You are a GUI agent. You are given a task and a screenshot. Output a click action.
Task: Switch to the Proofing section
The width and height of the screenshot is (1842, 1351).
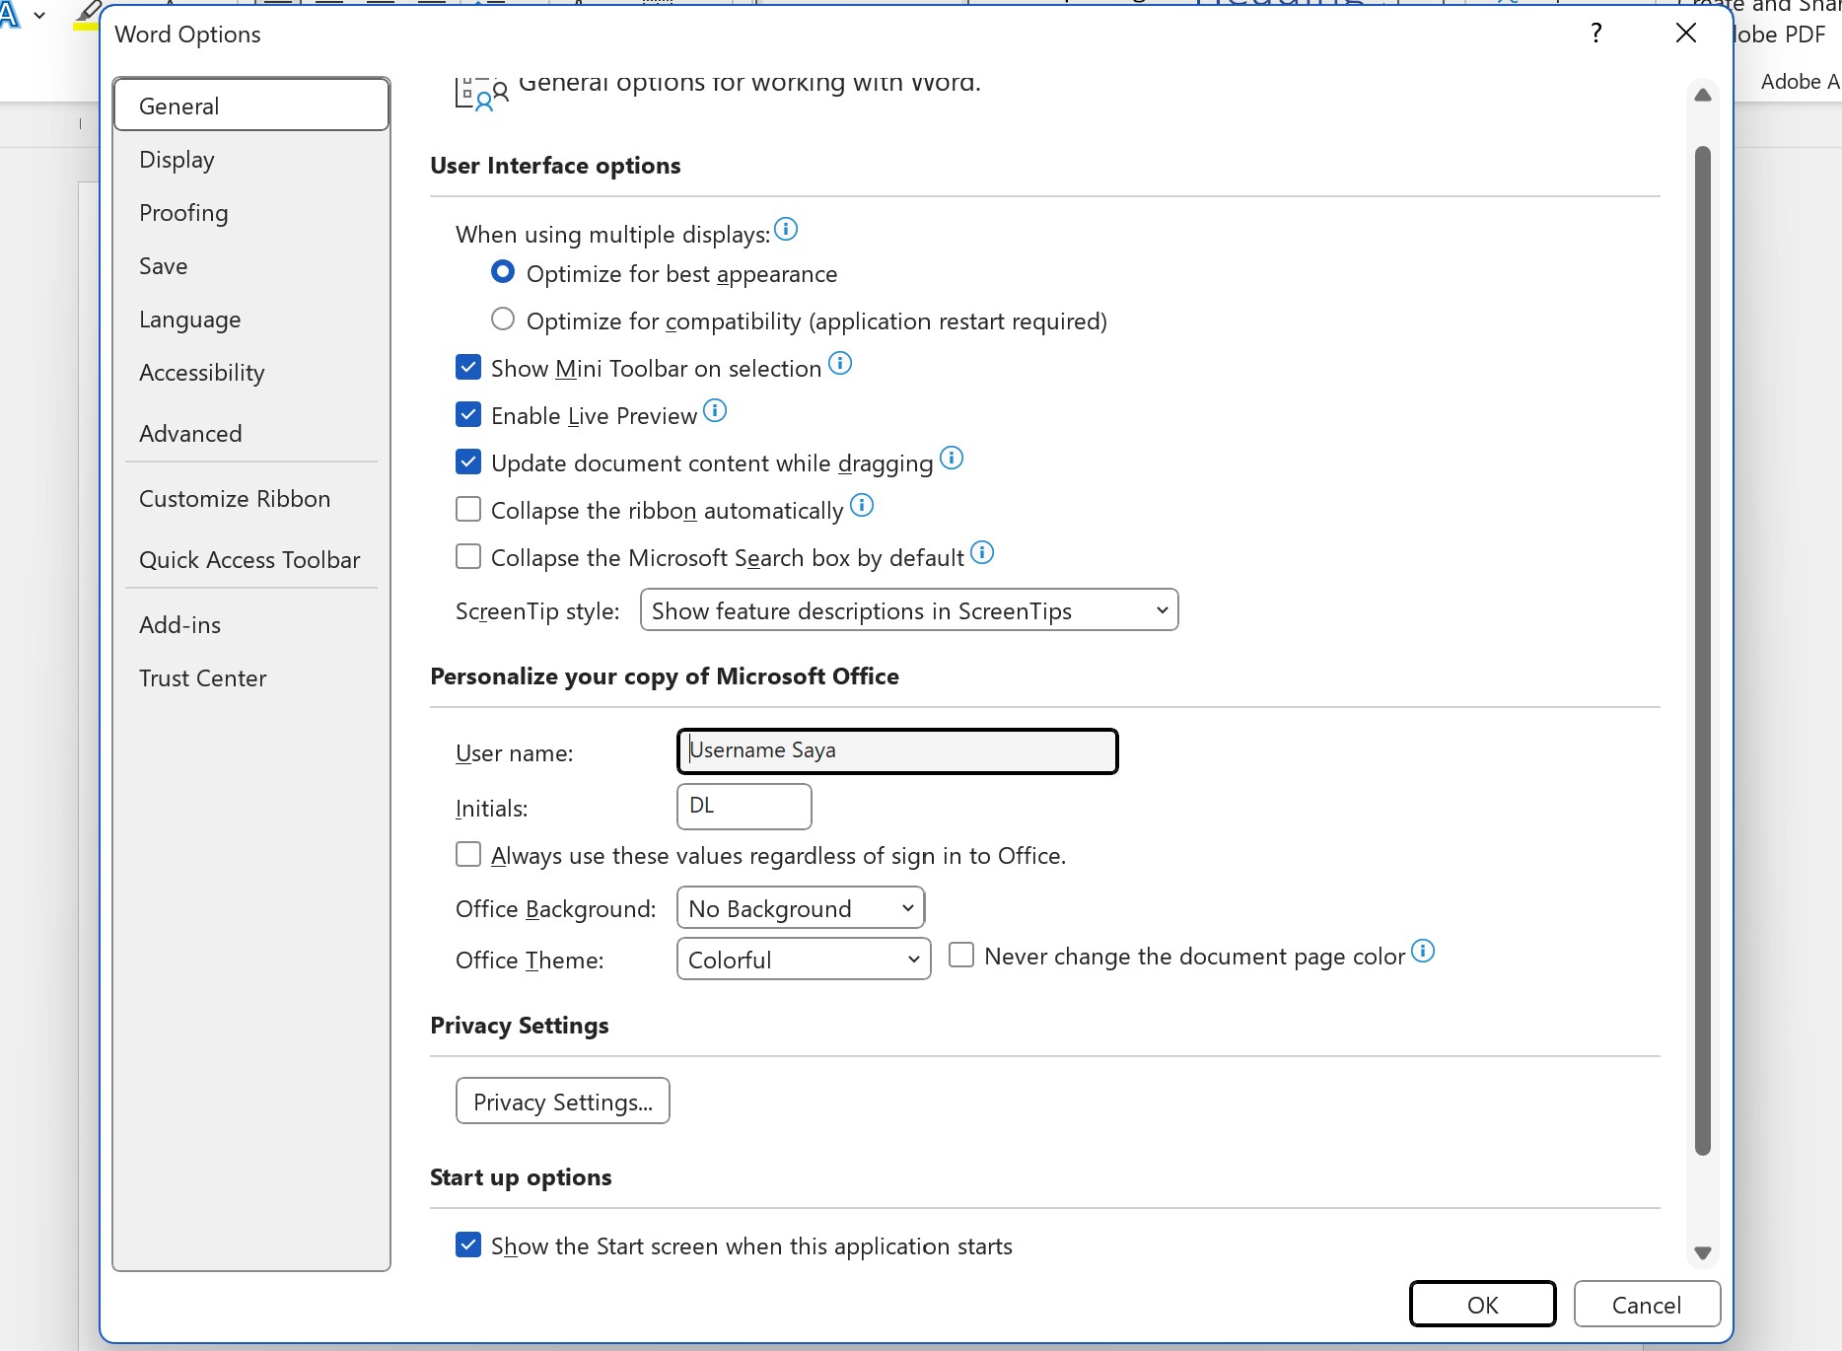[x=183, y=212]
